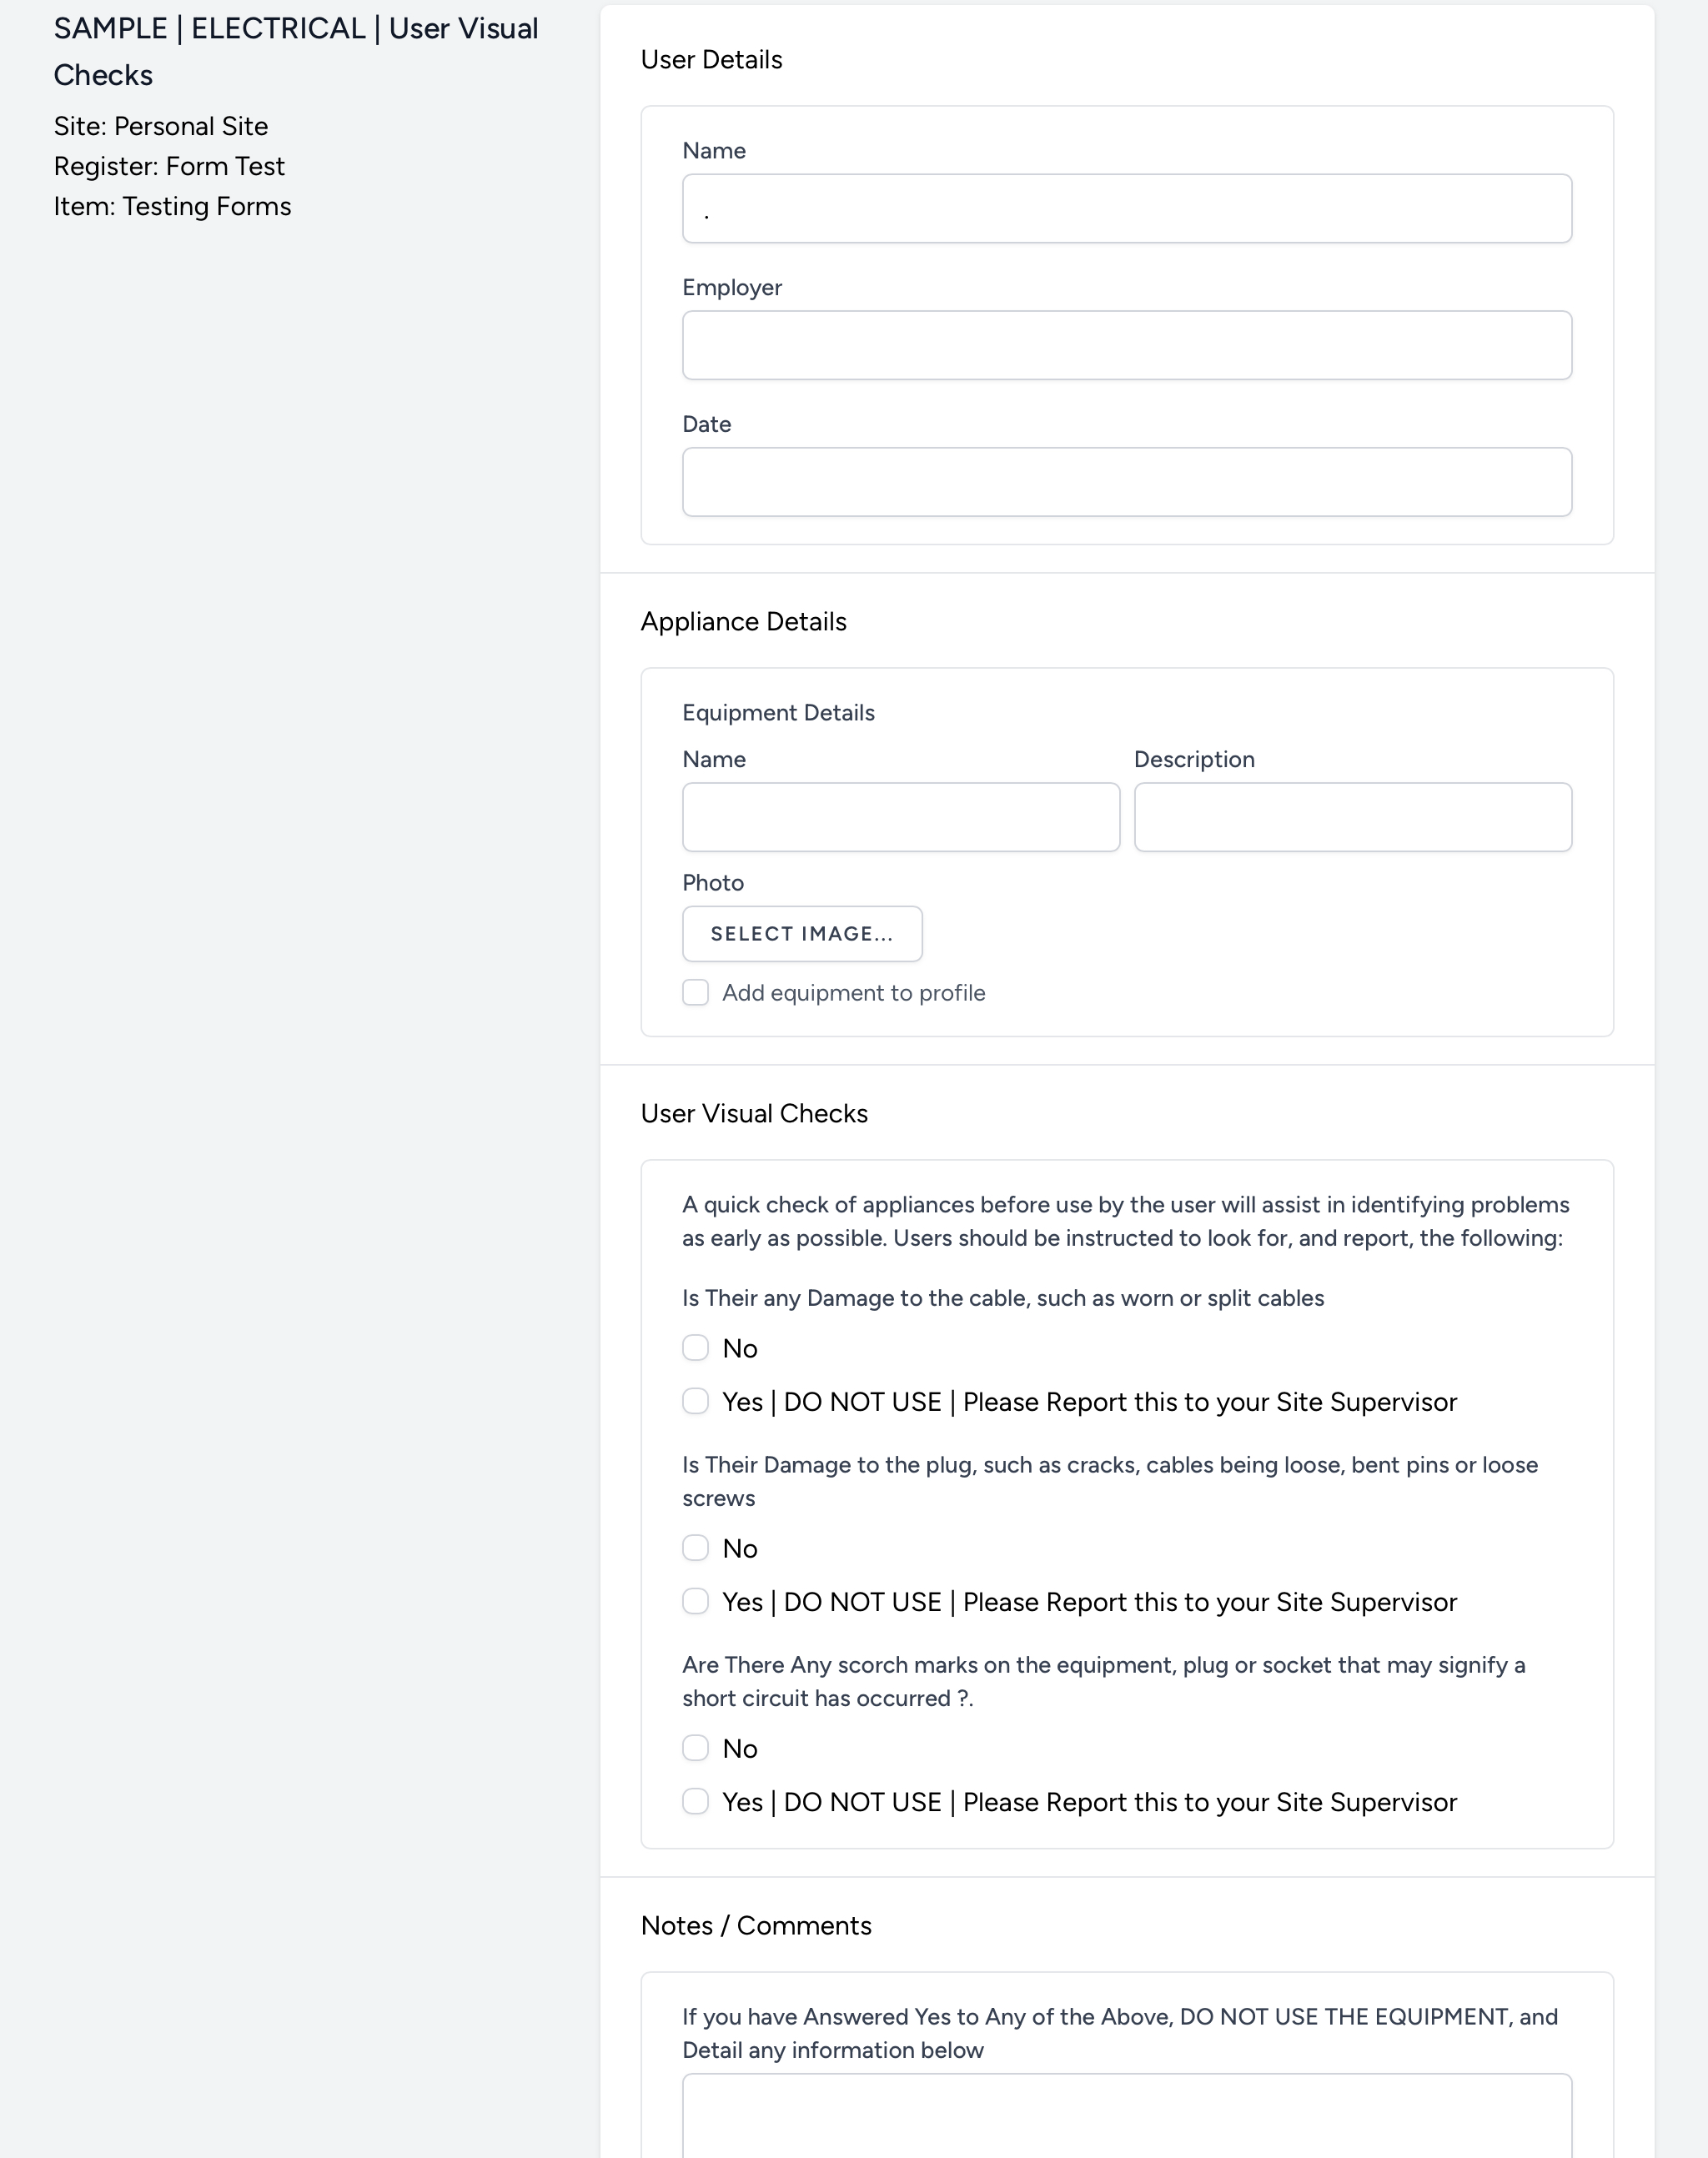Select Yes for plug damage question

tap(696, 1601)
